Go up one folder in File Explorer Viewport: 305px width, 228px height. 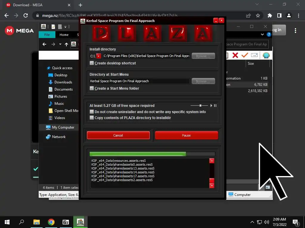coord(66,45)
